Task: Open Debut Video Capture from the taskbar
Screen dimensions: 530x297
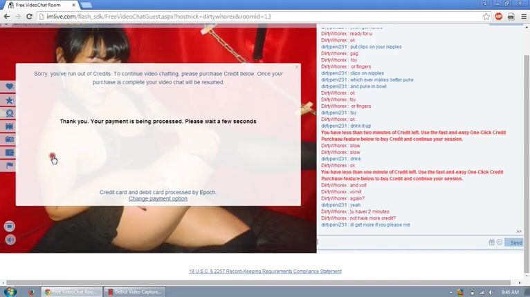Action: [135, 292]
